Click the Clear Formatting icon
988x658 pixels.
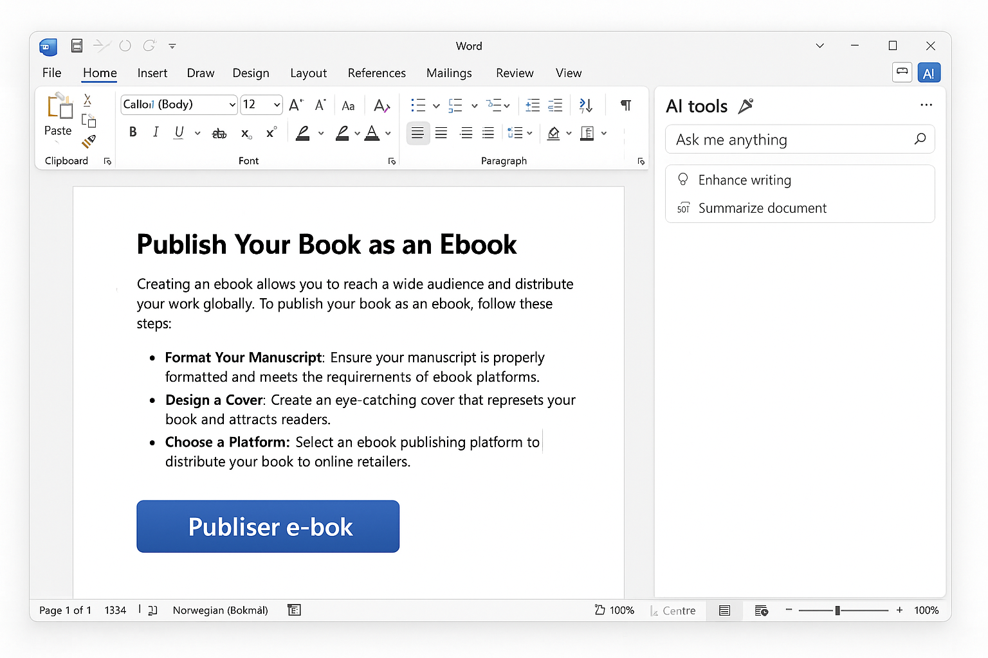tap(381, 105)
